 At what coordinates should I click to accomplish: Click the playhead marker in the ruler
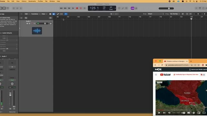coord(191,19)
